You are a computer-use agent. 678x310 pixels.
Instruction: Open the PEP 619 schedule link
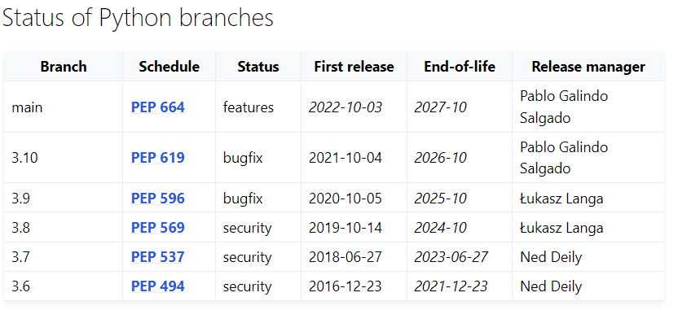pyautogui.click(x=158, y=158)
